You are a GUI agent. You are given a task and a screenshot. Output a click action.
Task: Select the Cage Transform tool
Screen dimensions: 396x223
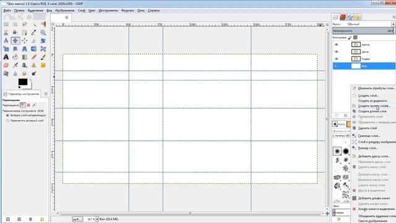(43, 49)
